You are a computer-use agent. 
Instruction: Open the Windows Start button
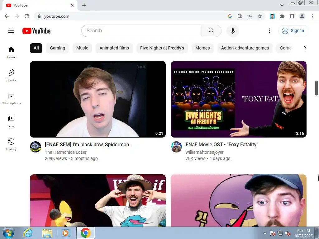8,233
